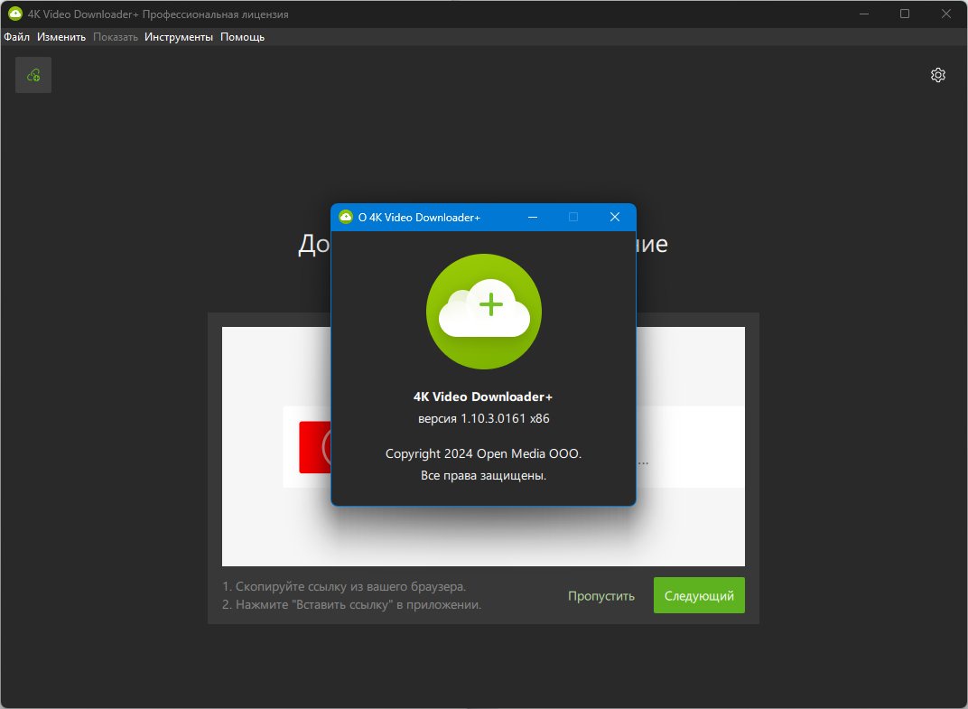Click the small app icon in About dialog title bar
The image size is (968, 709).
(x=346, y=217)
